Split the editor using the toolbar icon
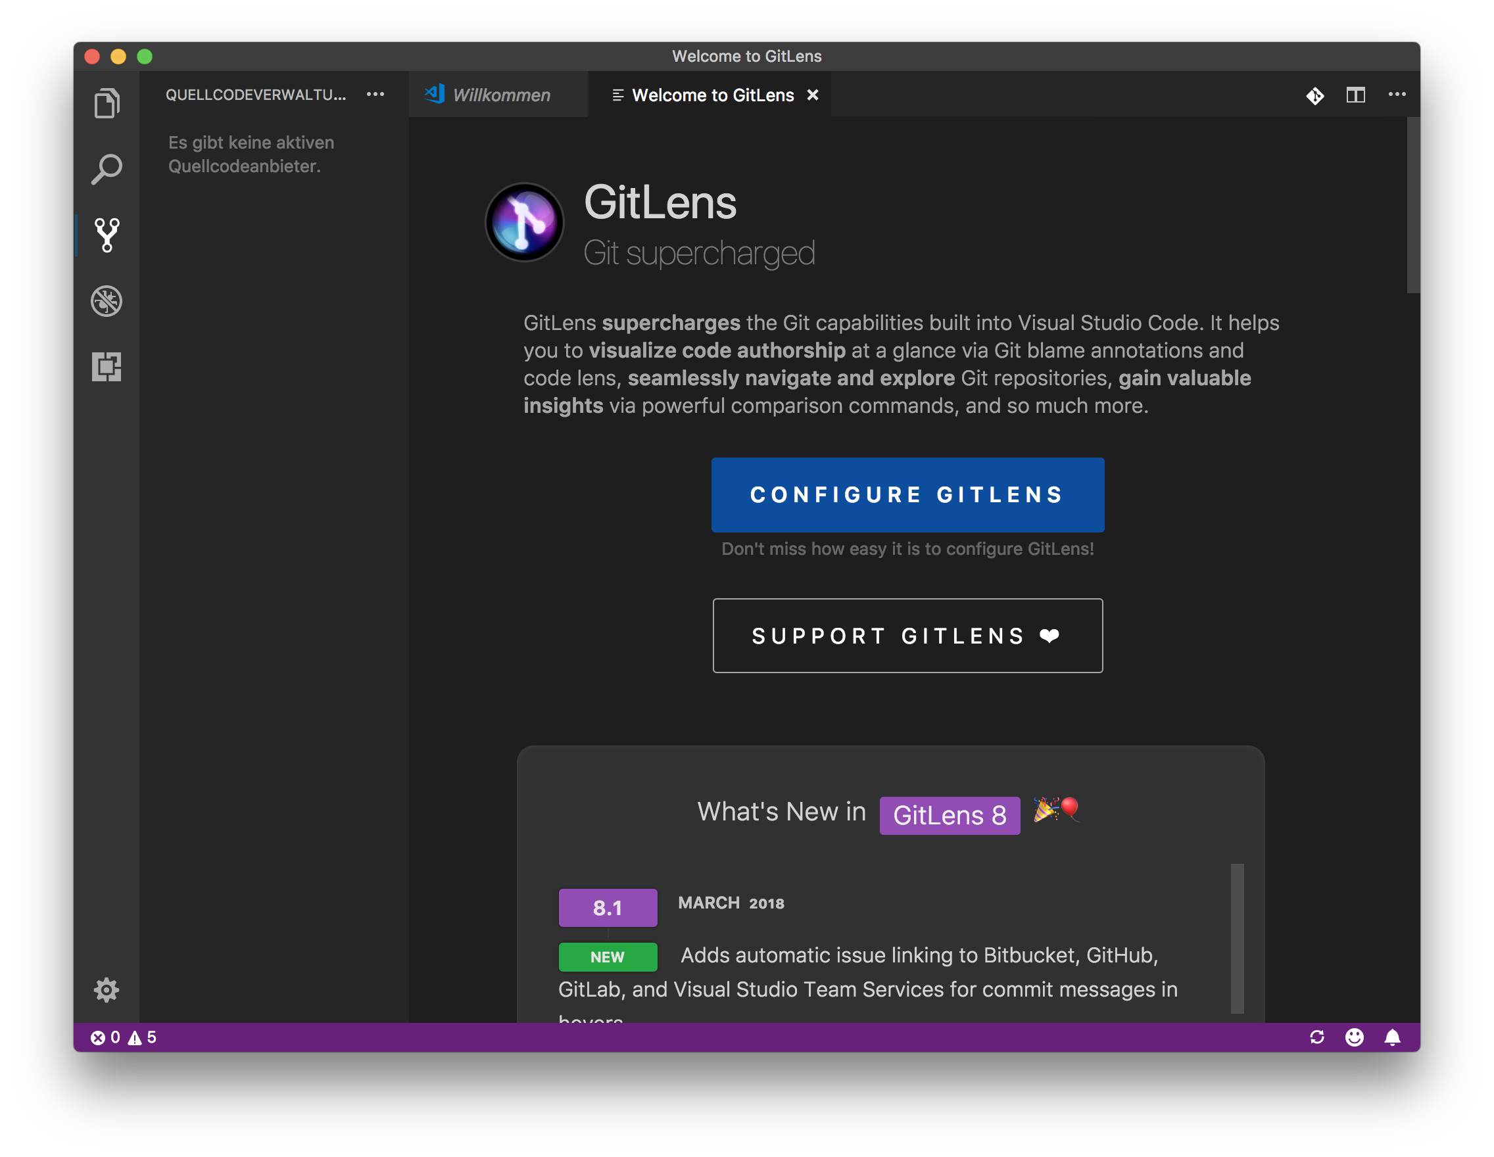The width and height of the screenshot is (1494, 1157). pos(1355,95)
